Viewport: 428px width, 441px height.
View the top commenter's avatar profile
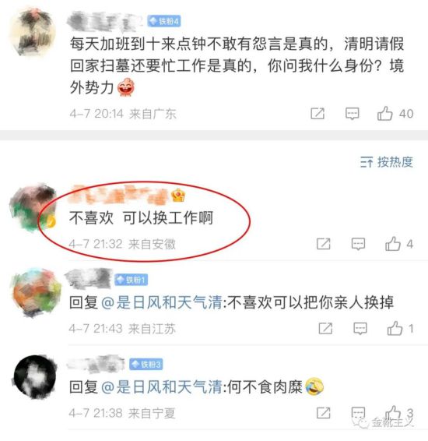click(x=33, y=31)
